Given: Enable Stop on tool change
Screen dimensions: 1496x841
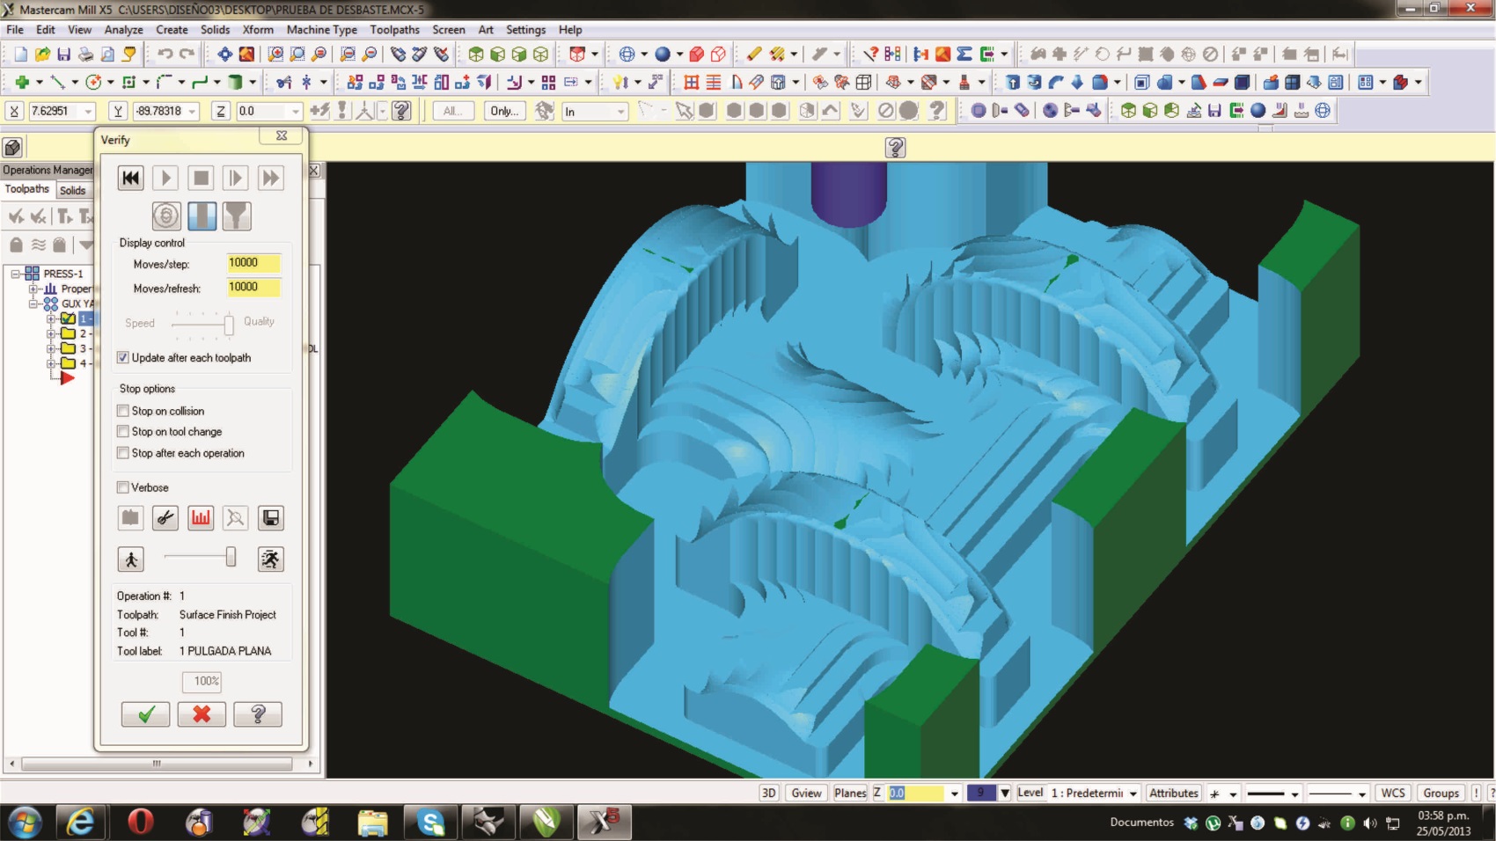Looking at the screenshot, I should click(123, 432).
